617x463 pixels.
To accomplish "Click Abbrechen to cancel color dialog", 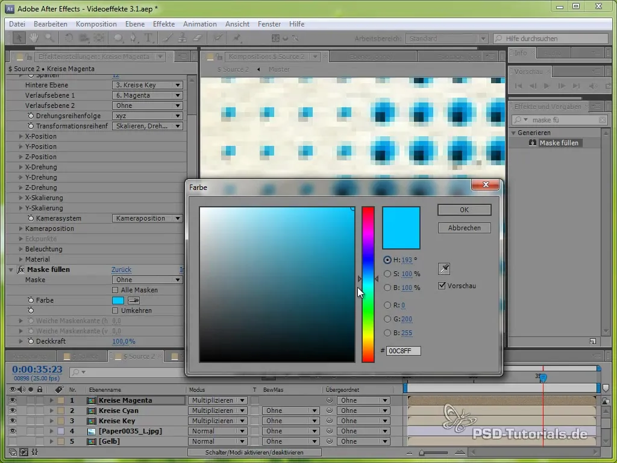I will (x=465, y=228).
